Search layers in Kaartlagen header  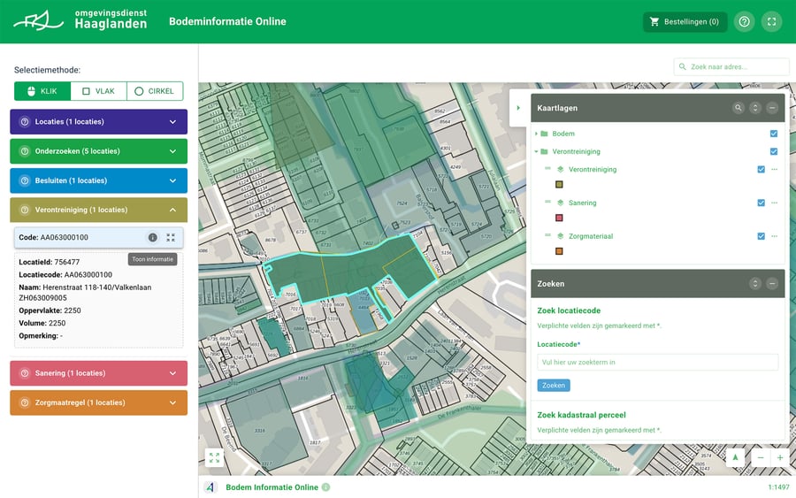[x=739, y=108]
